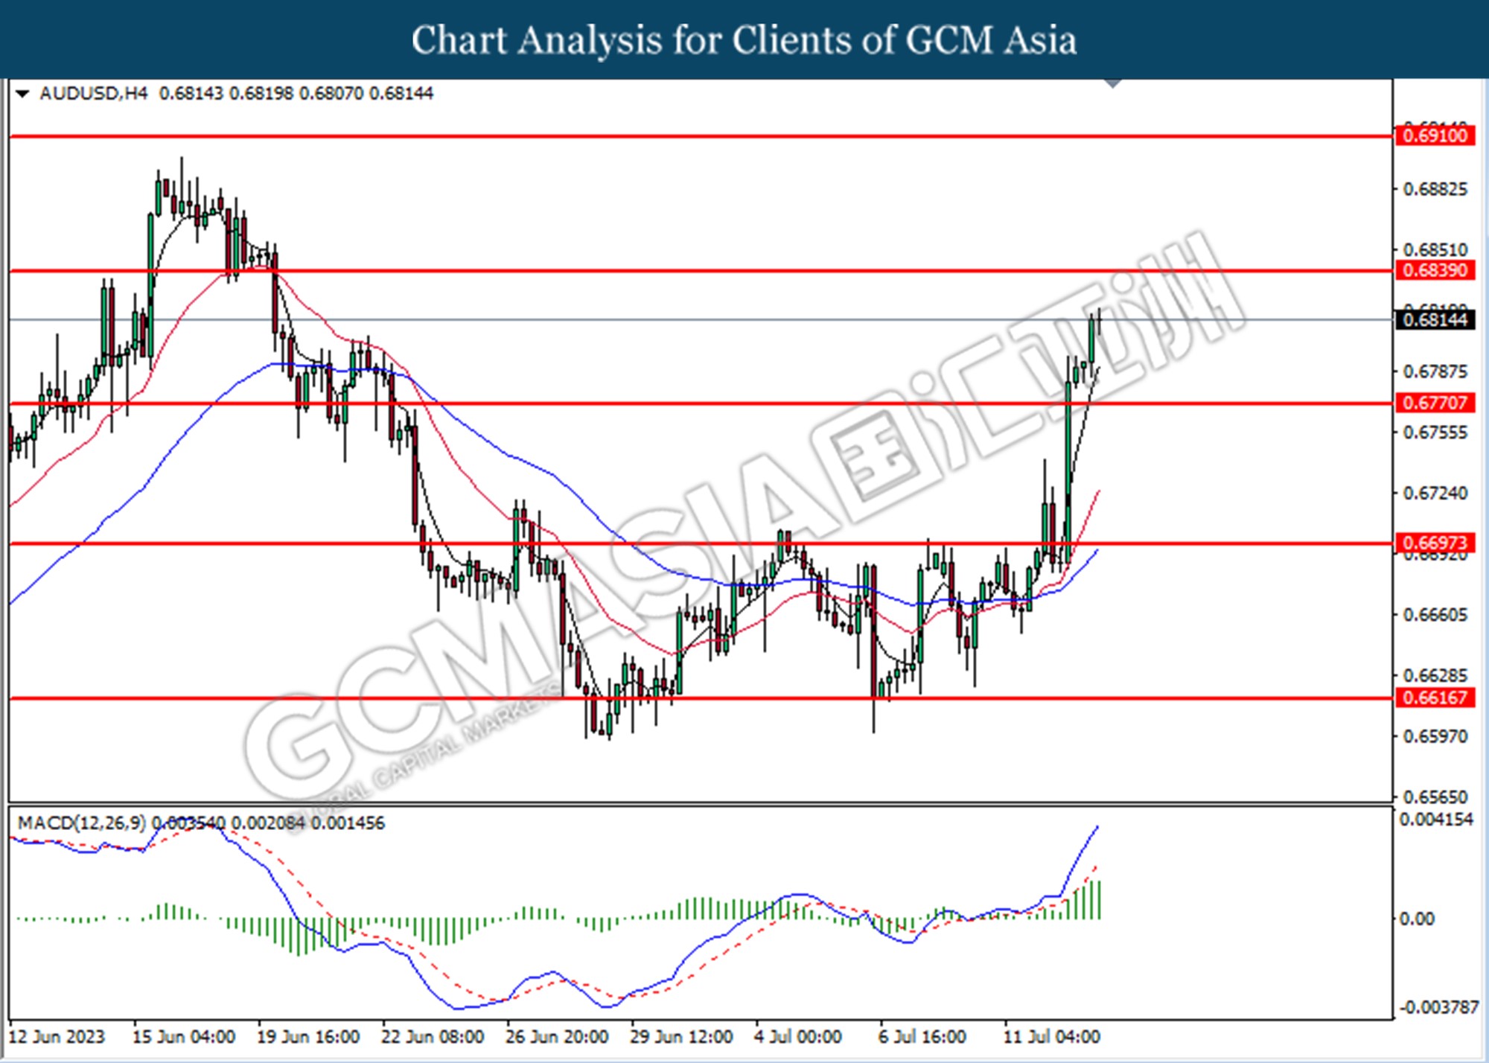Screen dimensions: 1489x1063
Task: Click the 0.66605 price scale value
Action: click(x=1435, y=615)
